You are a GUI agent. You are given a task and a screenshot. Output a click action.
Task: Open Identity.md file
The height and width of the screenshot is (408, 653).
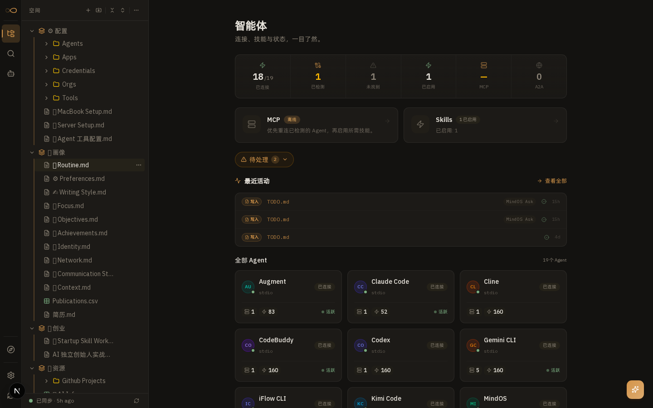90,247
